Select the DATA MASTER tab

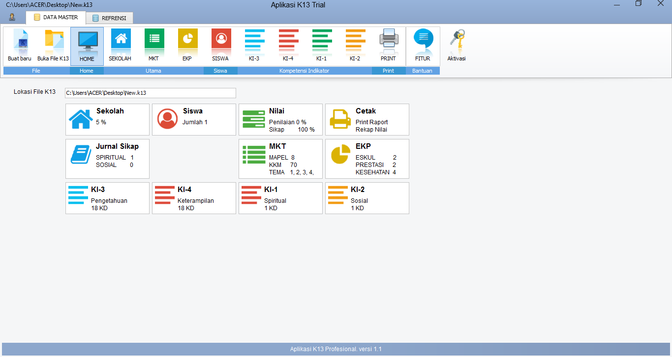(x=56, y=18)
